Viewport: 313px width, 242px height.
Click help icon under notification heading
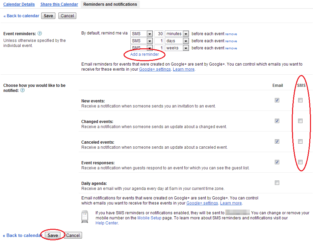[22, 91]
